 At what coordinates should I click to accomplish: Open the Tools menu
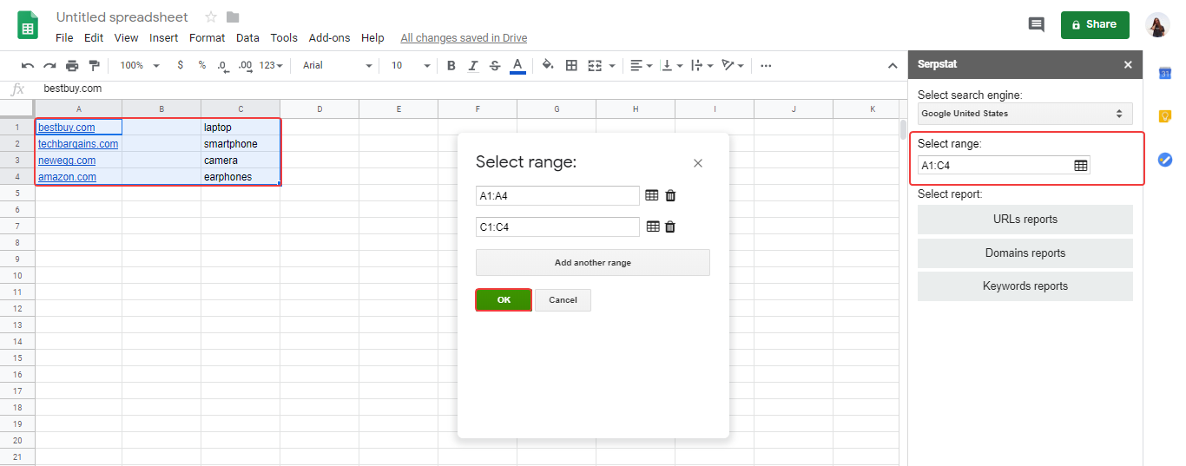click(284, 38)
